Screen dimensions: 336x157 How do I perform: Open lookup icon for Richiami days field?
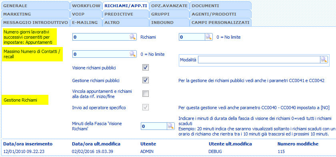tap(208, 37)
